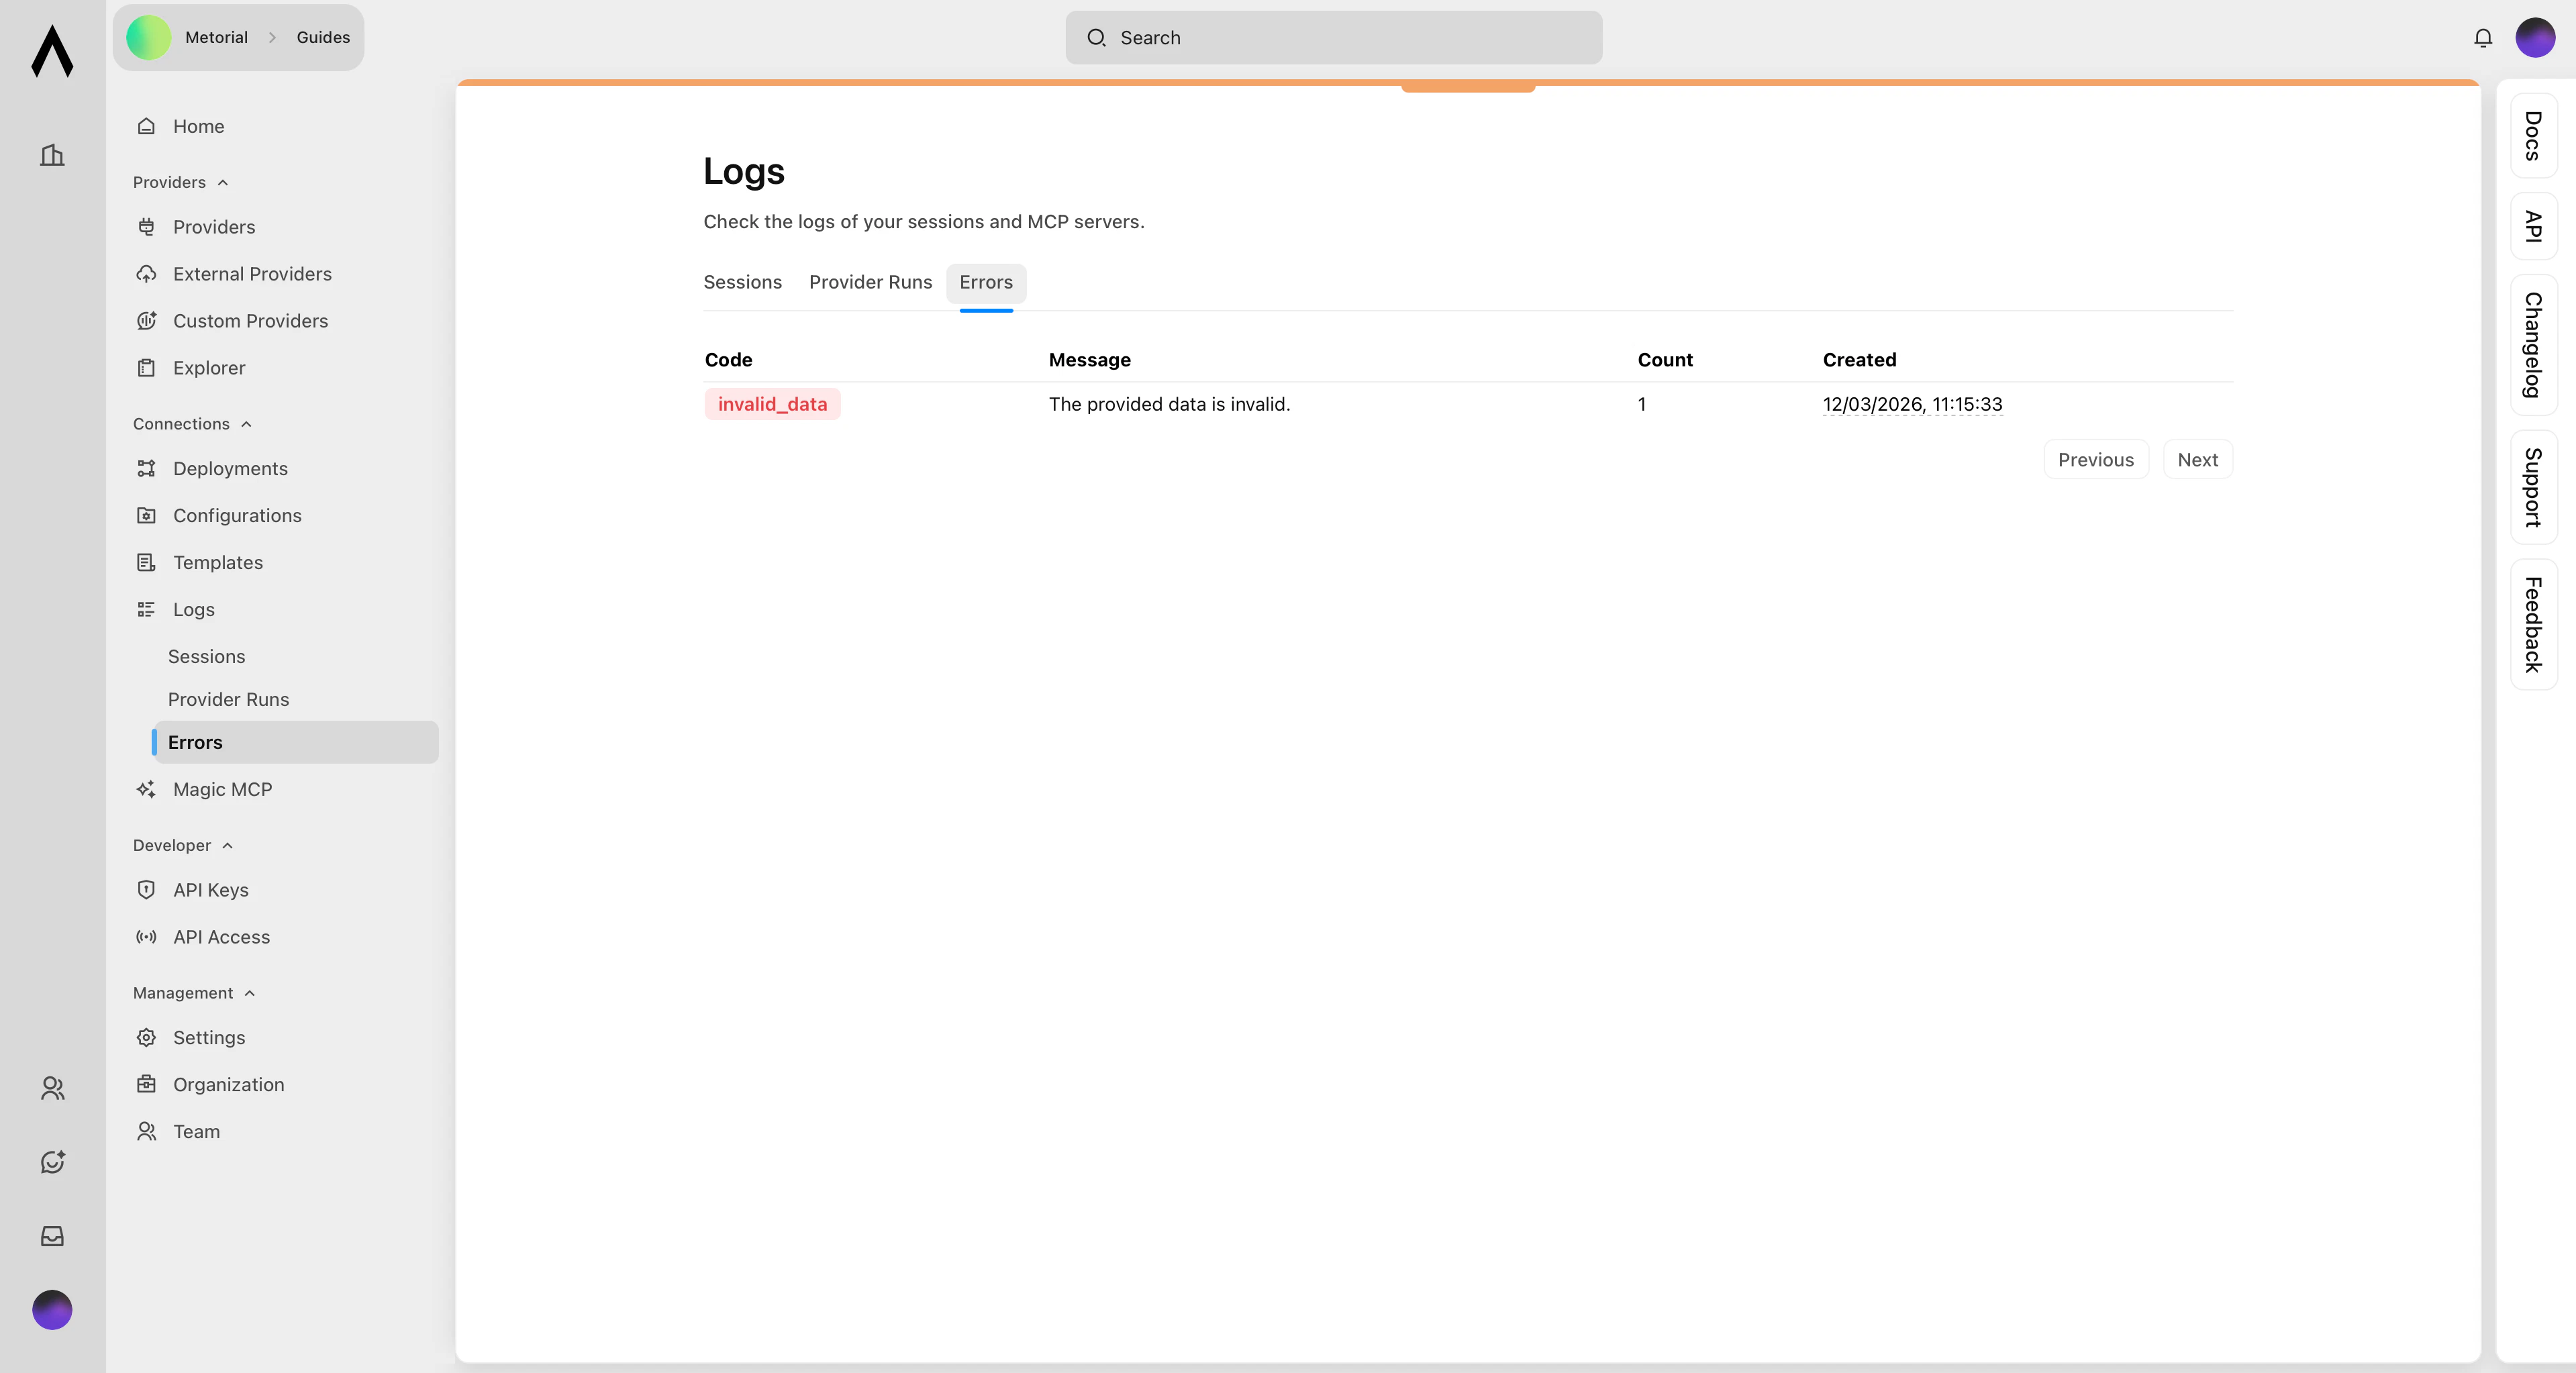The height and width of the screenshot is (1373, 2576).
Task: Open Explorer using the clipboard icon
Action: click(x=146, y=367)
